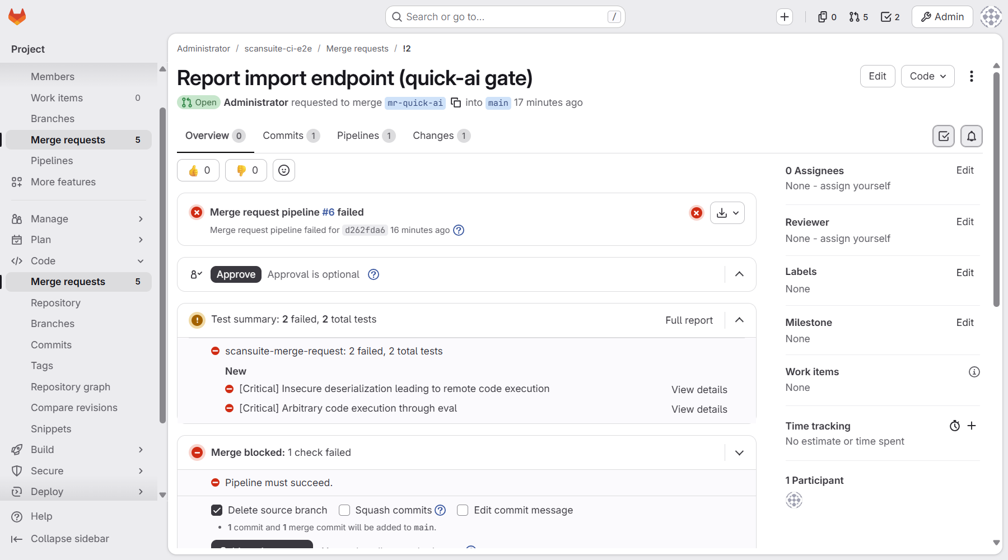Image resolution: width=1008 pixels, height=560 pixels.
Task: Open help icon next to pipeline timestamp
Action: [459, 230]
